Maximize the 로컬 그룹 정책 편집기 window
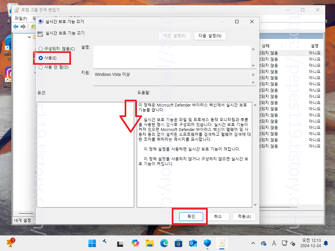Screen dimensions: 335x251 pos(303,10)
